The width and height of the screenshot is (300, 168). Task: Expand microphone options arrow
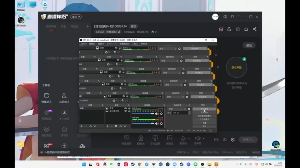point(189,139)
